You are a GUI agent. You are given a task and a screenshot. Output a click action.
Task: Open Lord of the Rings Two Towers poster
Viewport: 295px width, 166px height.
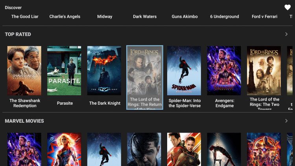(x=264, y=70)
